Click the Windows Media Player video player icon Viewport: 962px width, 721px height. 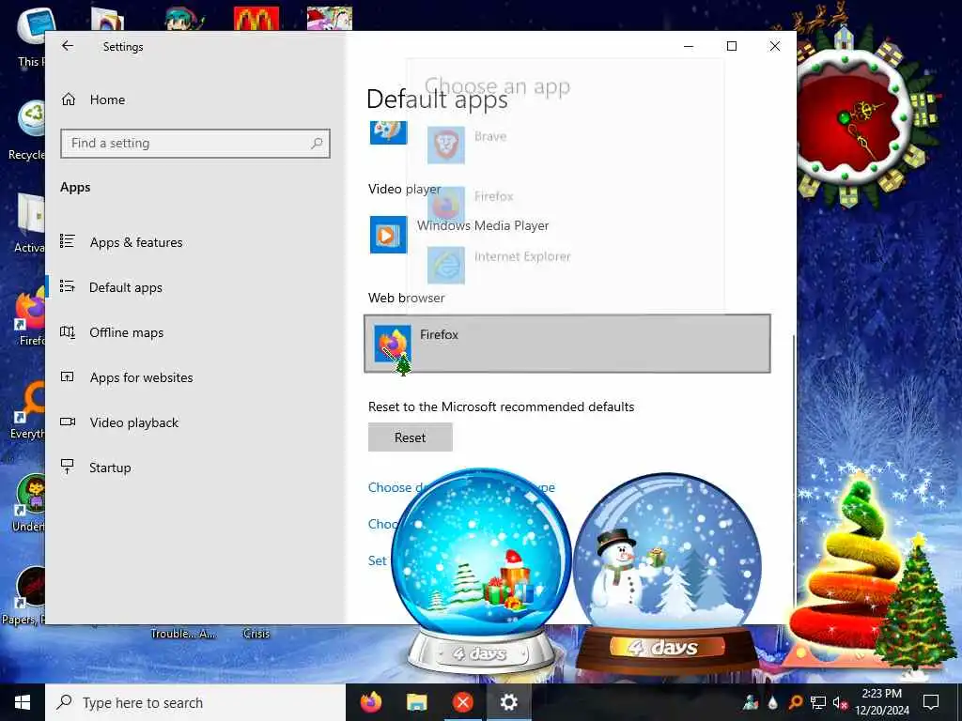388,234
